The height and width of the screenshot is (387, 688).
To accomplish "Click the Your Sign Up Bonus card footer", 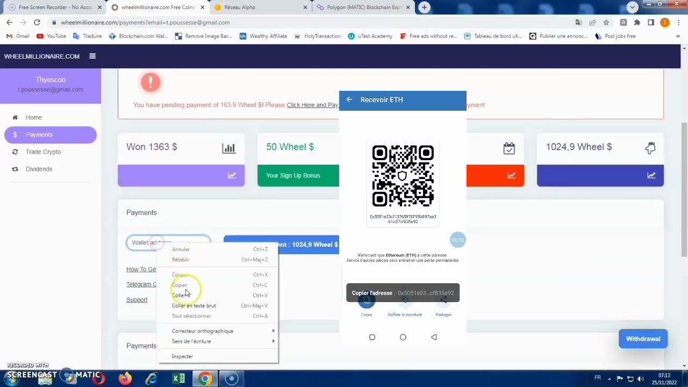I will tap(298, 176).
